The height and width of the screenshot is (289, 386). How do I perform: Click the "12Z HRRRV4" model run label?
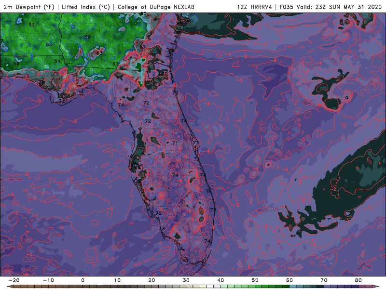[x=255, y=7]
